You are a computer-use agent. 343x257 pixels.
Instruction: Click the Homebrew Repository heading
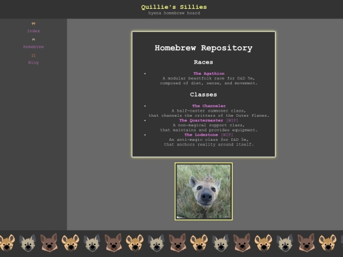[204, 48]
